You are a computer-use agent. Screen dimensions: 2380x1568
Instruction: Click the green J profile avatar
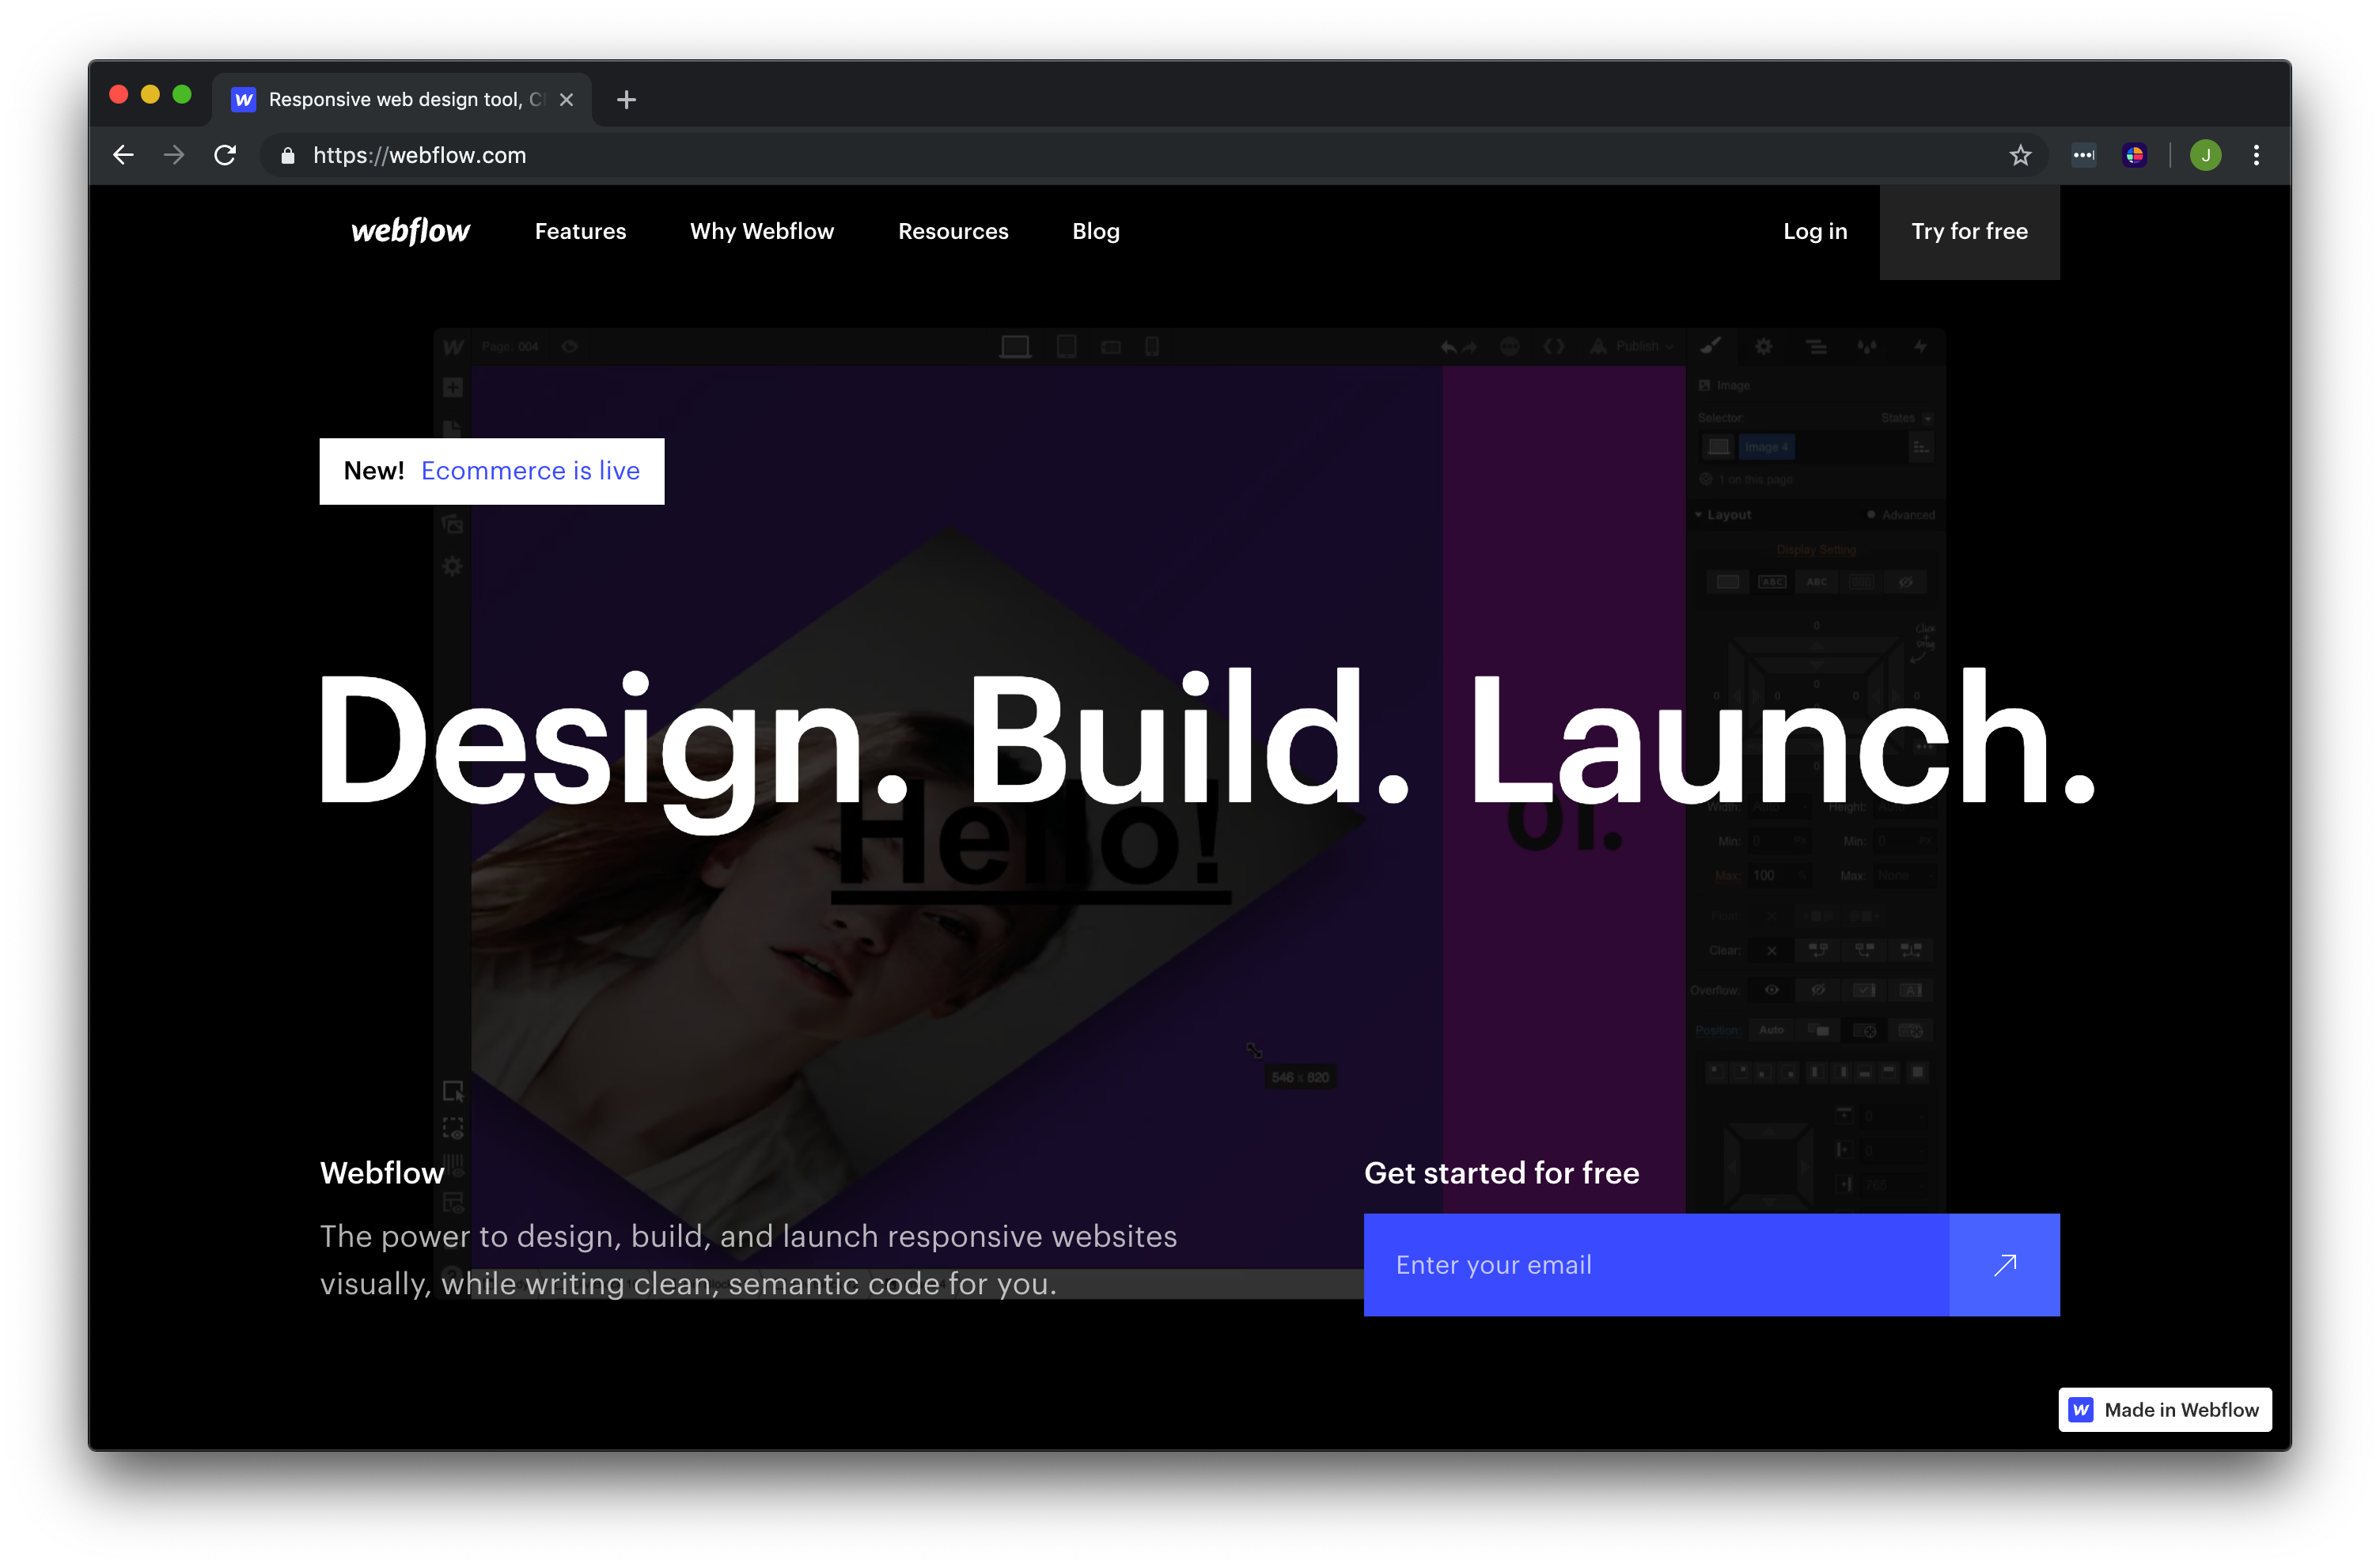coord(2205,155)
